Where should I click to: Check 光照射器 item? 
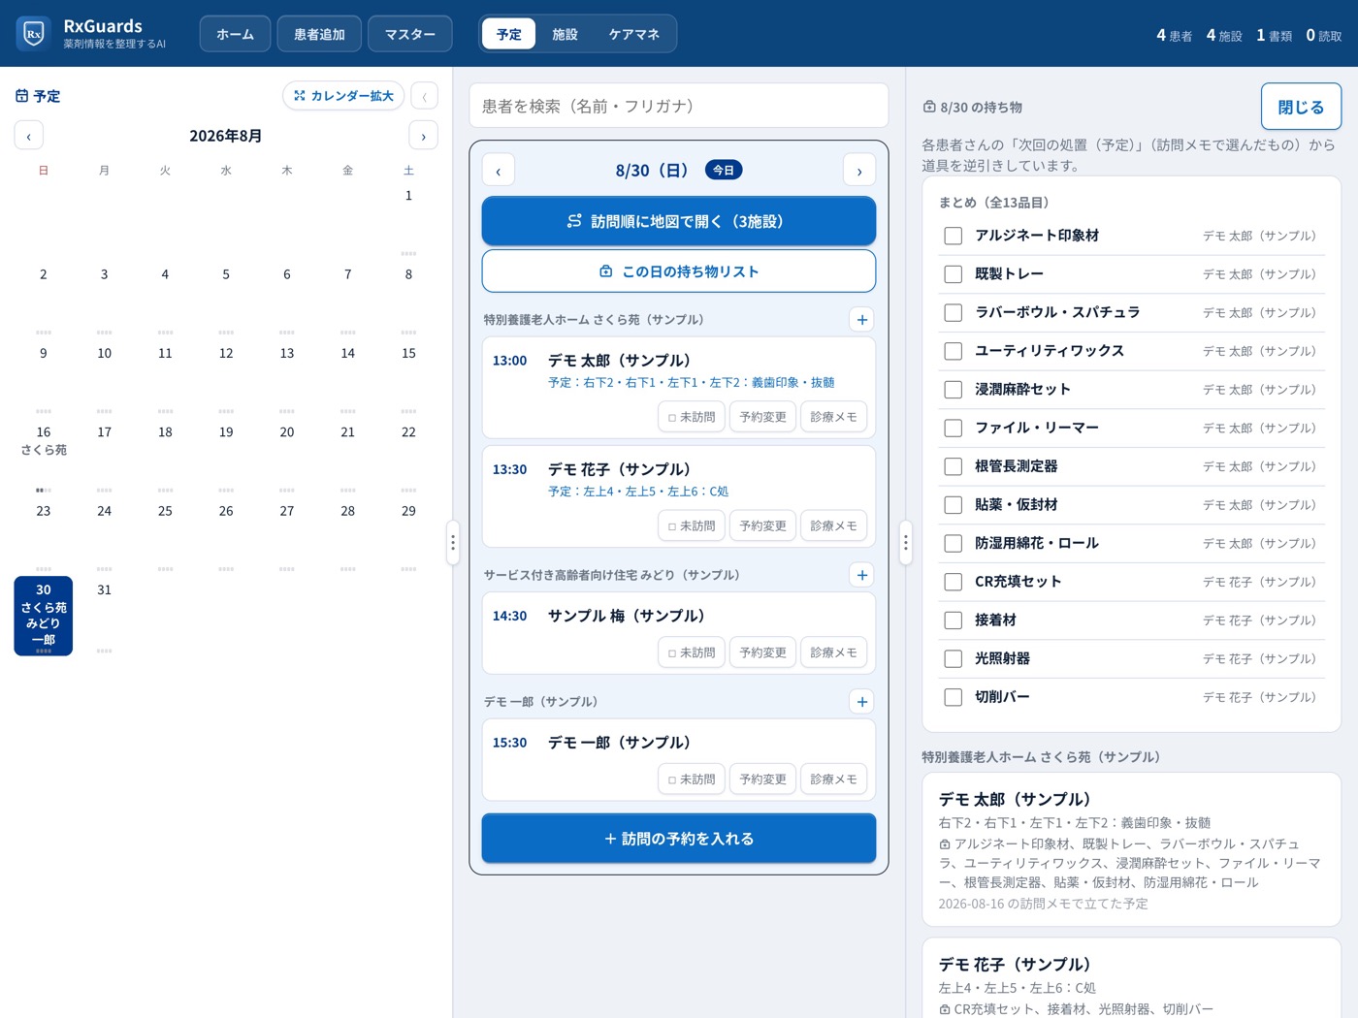954,658
